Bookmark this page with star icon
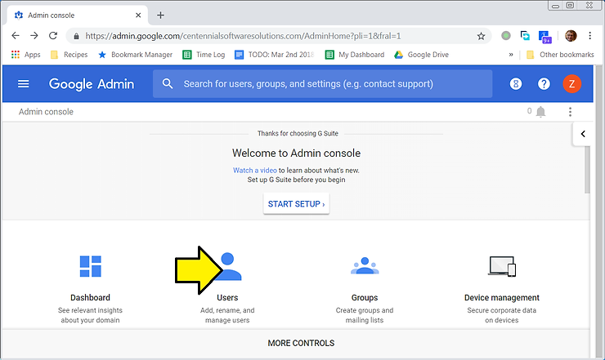The width and height of the screenshot is (605, 360). click(x=481, y=36)
